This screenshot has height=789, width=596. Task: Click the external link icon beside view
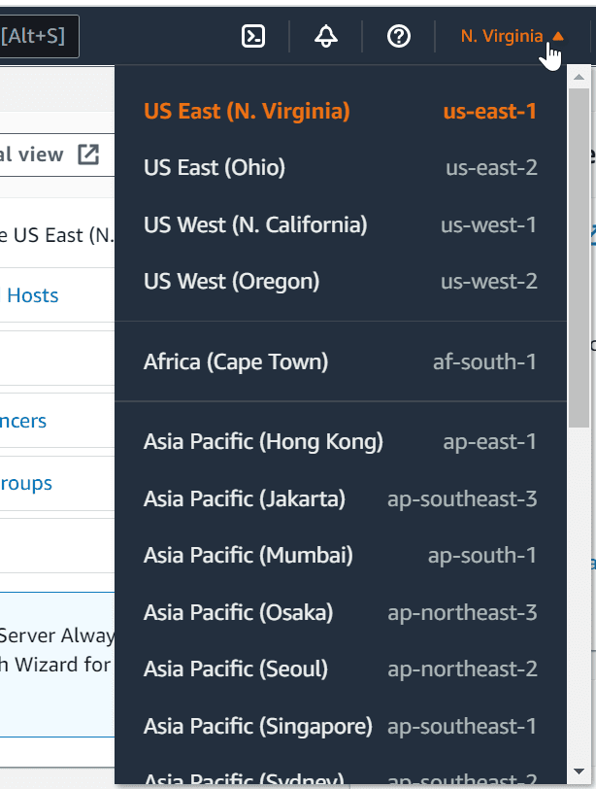pos(88,154)
